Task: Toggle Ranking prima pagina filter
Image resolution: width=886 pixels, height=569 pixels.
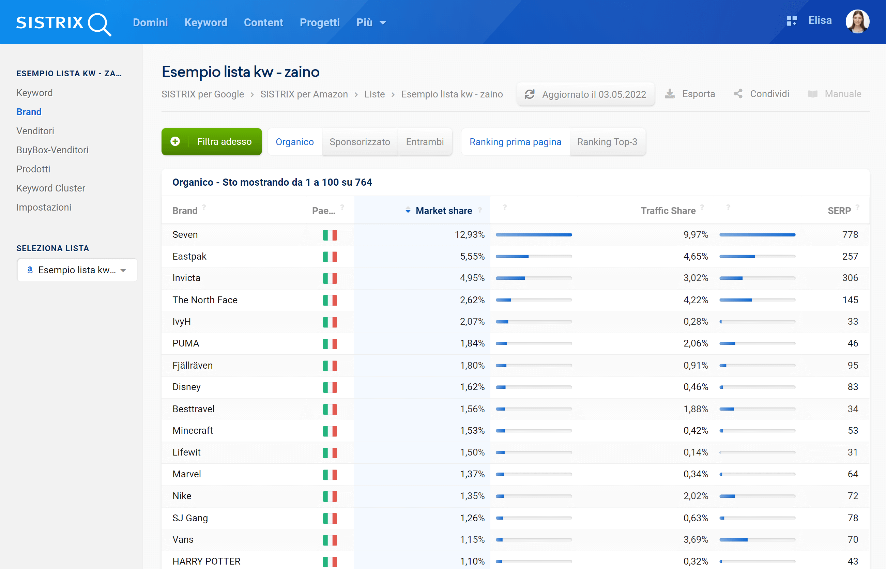Action: tap(515, 141)
